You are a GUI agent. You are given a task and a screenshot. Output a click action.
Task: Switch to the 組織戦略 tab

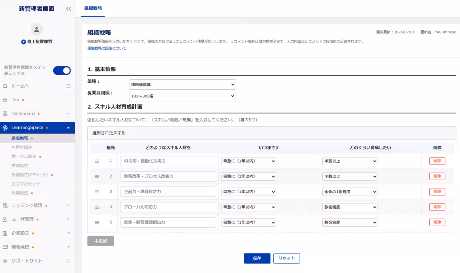[93, 8]
